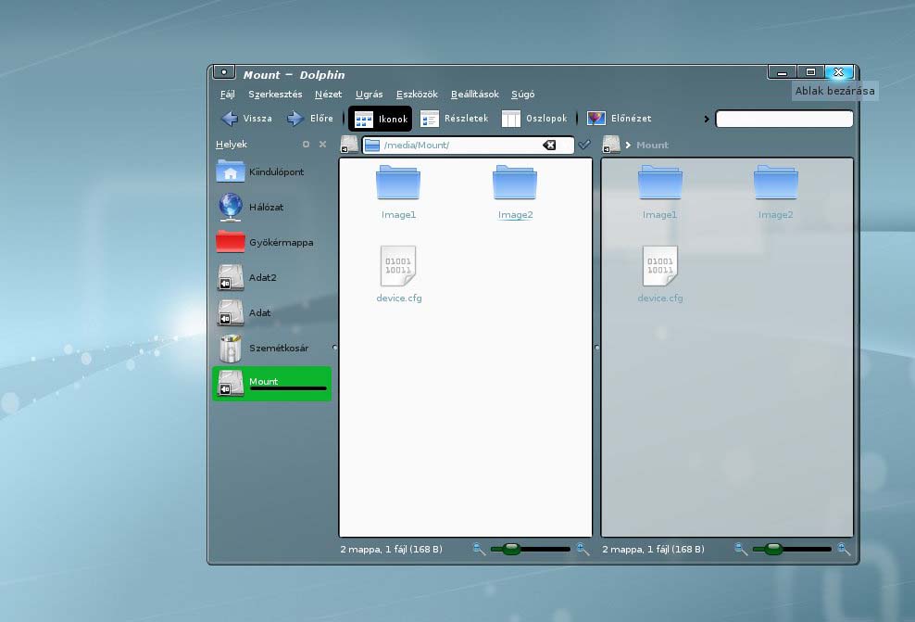Select device.cfg file in right pane
915x622 pixels.
pyautogui.click(x=660, y=273)
